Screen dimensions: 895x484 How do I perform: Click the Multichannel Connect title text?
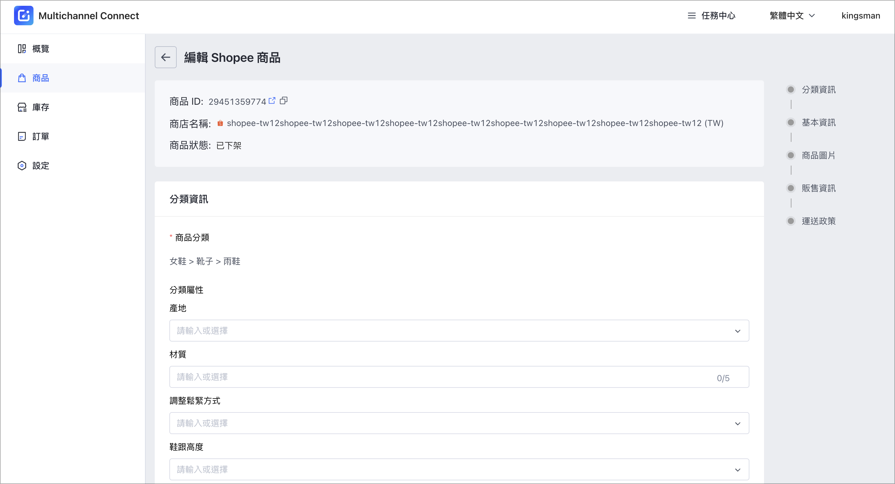(89, 16)
